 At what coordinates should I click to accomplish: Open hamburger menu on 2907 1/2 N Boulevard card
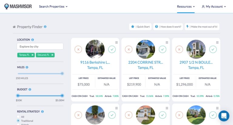tap(217, 42)
